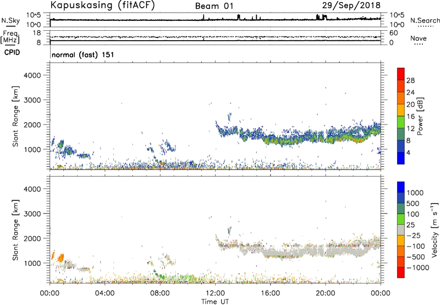Click Slant Range [km] label of the velocity panel
This screenshot has height=305, width=440.
pyautogui.click(x=15, y=230)
